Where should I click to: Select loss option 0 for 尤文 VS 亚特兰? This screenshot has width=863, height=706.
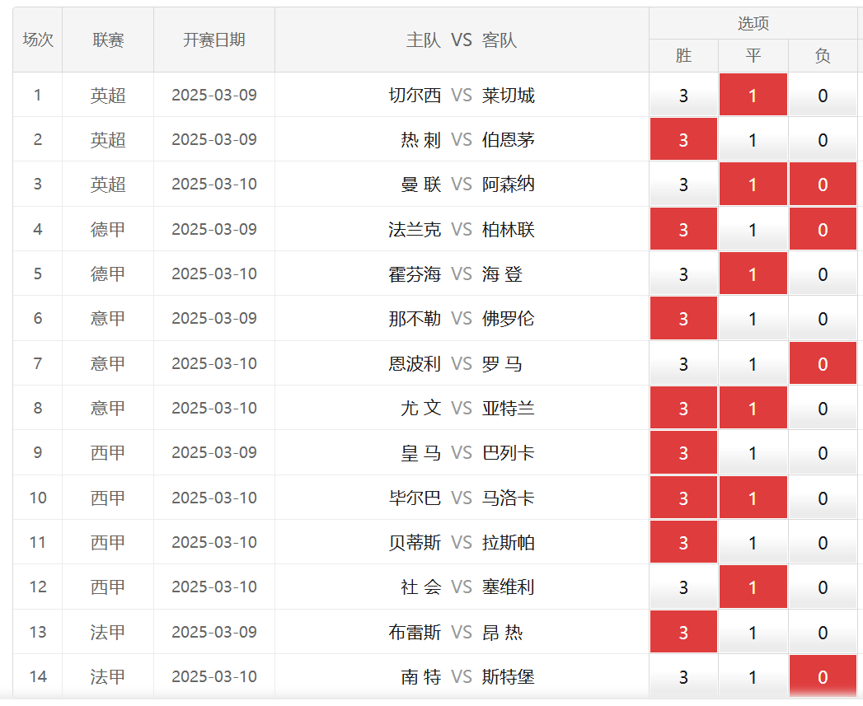coord(823,408)
